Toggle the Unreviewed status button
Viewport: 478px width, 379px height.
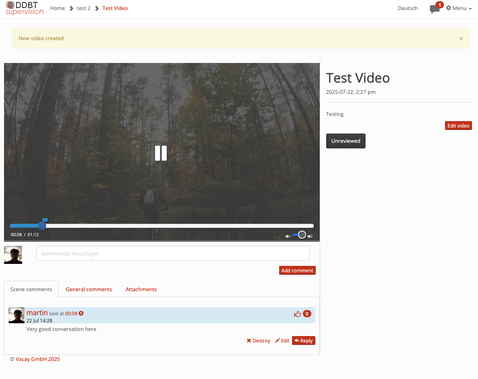[x=345, y=141]
